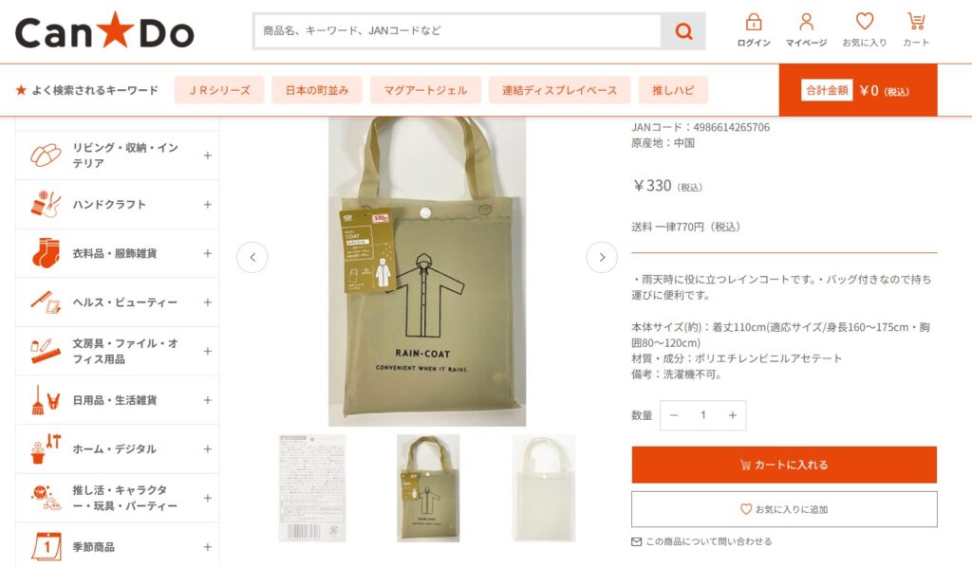Increase quantity with the plus button
The width and height of the screenshot is (972, 566).
tap(732, 415)
